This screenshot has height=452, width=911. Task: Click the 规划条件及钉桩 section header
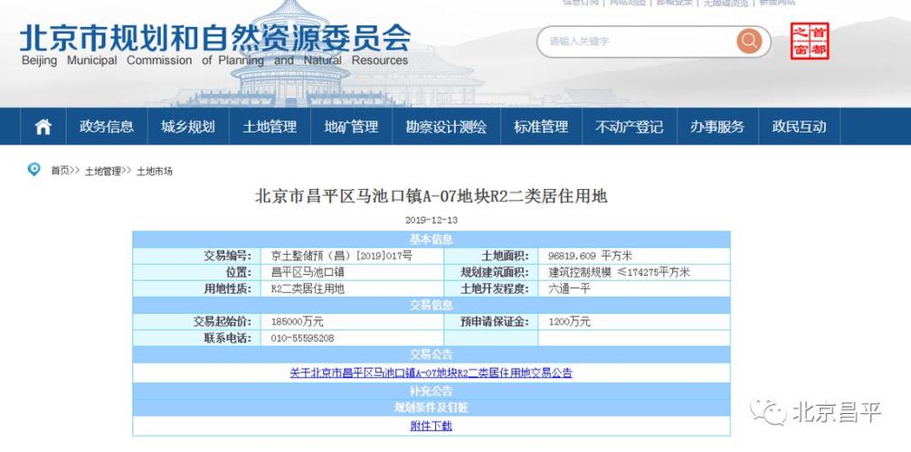432,408
